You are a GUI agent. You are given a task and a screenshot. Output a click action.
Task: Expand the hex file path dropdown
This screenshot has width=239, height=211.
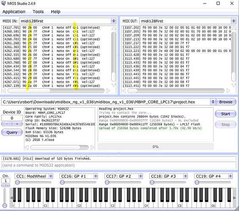click(213, 102)
